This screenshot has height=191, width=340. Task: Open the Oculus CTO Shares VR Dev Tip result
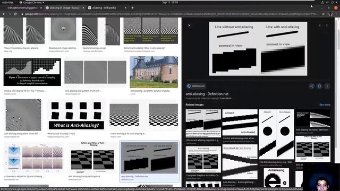coord(32,72)
